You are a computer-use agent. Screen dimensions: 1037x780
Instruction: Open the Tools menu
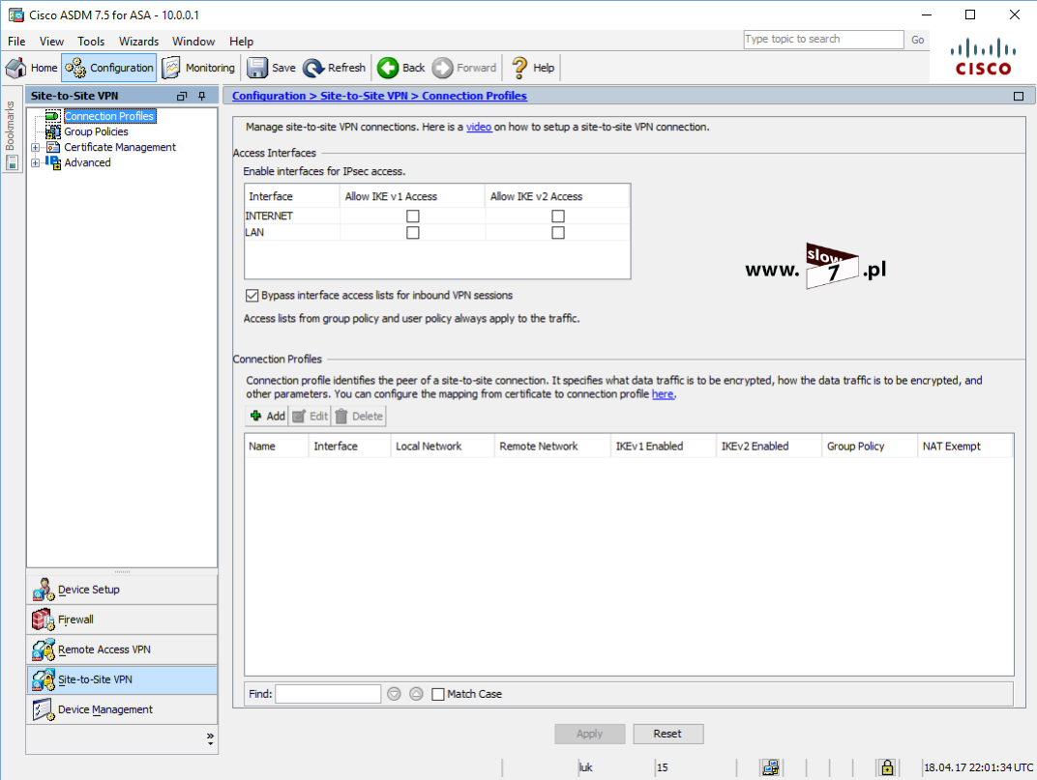(x=91, y=41)
